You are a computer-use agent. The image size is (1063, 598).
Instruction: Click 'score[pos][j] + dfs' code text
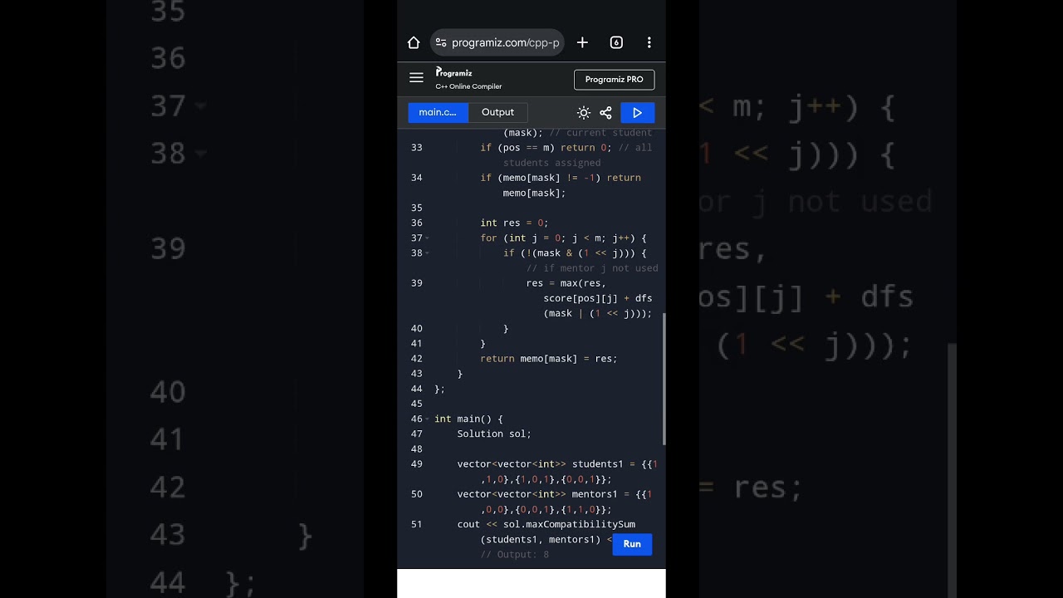[x=598, y=298]
